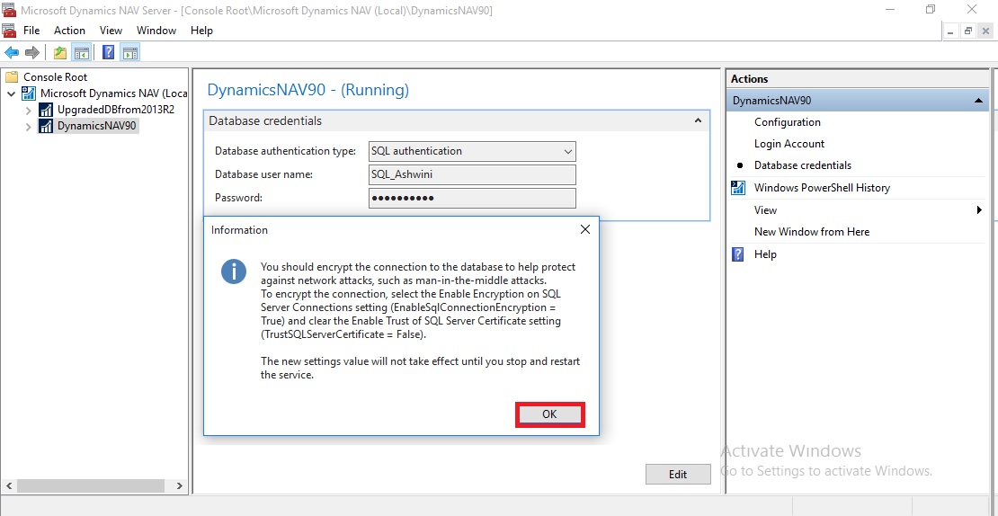Click the Windows PowerShell History icon
The width and height of the screenshot is (998, 516).
click(738, 188)
